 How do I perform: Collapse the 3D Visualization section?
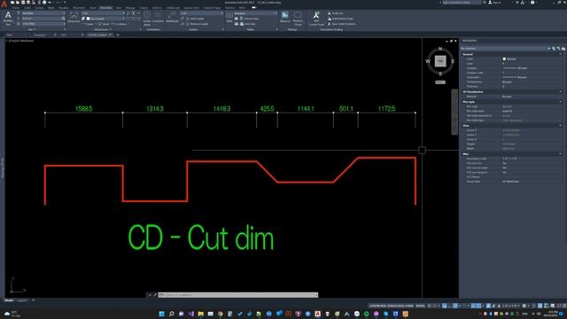[x=561, y=92]
